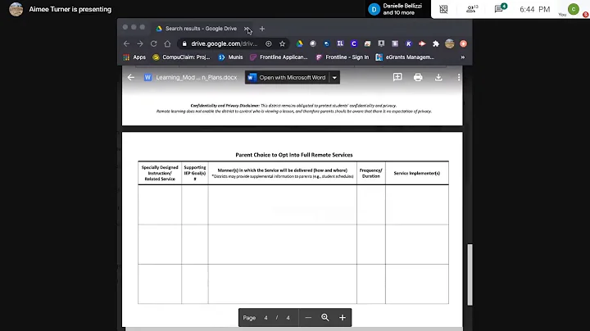Download the document
590x331 pixels.
click(438, 78)
